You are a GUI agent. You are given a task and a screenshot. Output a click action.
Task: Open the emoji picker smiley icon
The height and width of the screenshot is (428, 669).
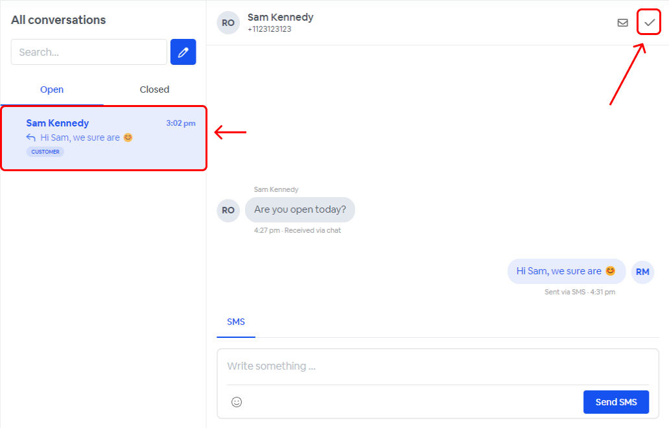(x=237, y=402)
